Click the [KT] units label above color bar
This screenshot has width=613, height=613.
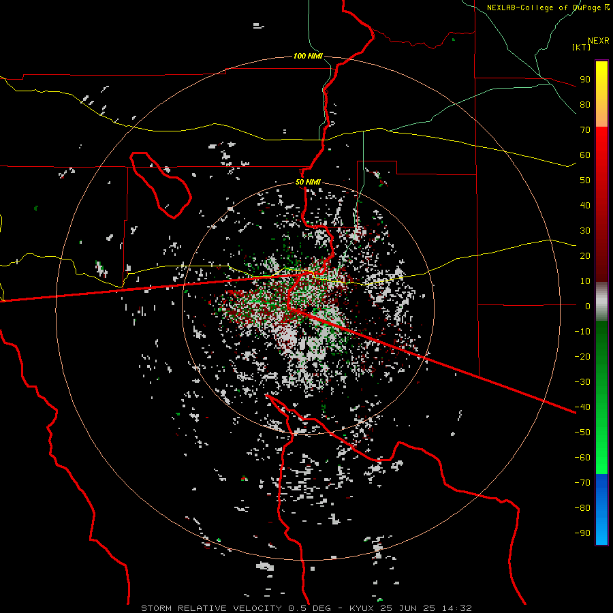pyautogui.click(x=582, y=47)
